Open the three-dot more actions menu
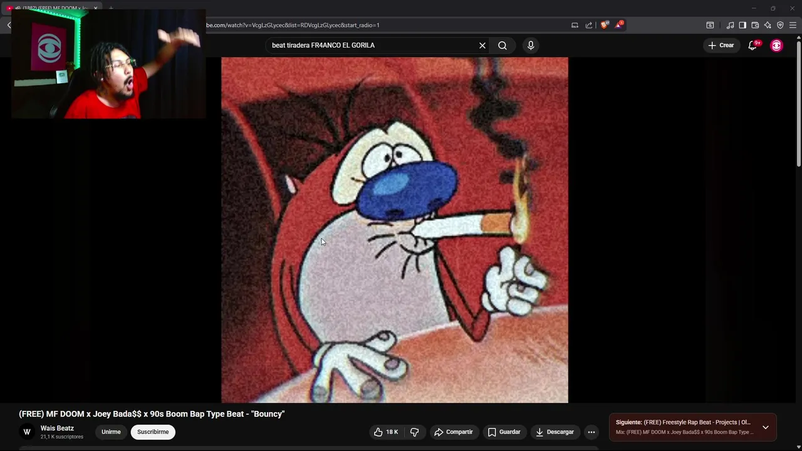Viewport: 802px width, 451px height. pos(591,432)
